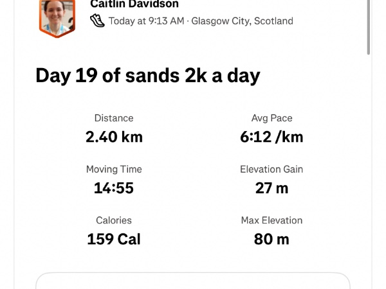Open the Caitlin Davidson athlete name link
Screen dimensions: 386x289
[134, 4]
